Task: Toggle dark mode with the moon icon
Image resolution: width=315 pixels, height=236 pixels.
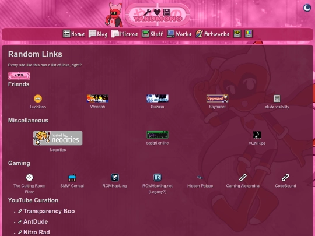Action: pos(307,8)
